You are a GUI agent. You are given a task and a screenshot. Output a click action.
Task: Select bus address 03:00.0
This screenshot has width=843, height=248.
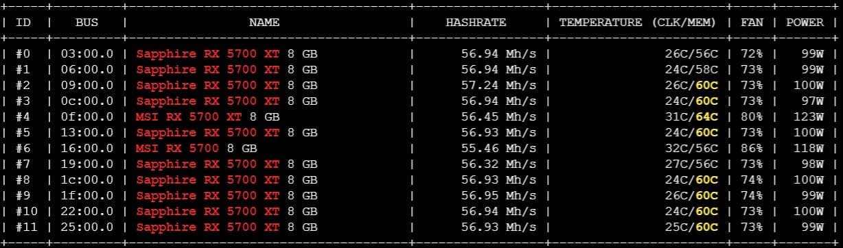click(x=86, y=53)
